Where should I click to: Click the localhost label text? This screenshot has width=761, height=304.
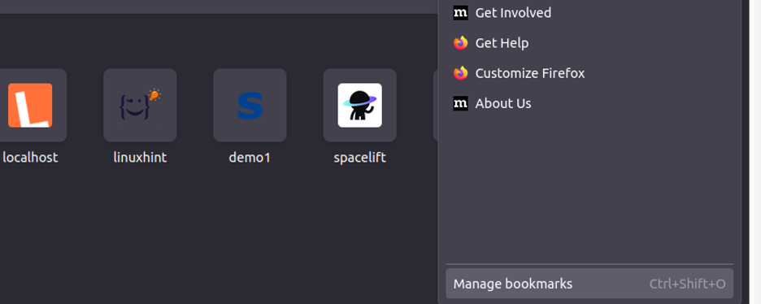click(30, 158)
